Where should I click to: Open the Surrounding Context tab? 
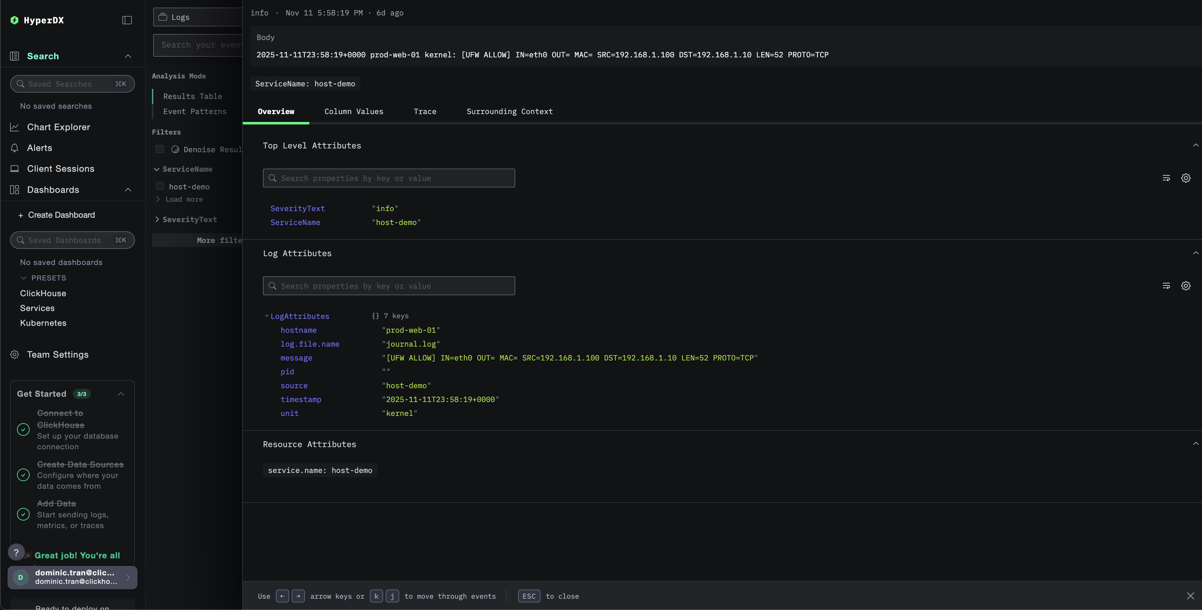pyautogui.click(x=510, y=112)
